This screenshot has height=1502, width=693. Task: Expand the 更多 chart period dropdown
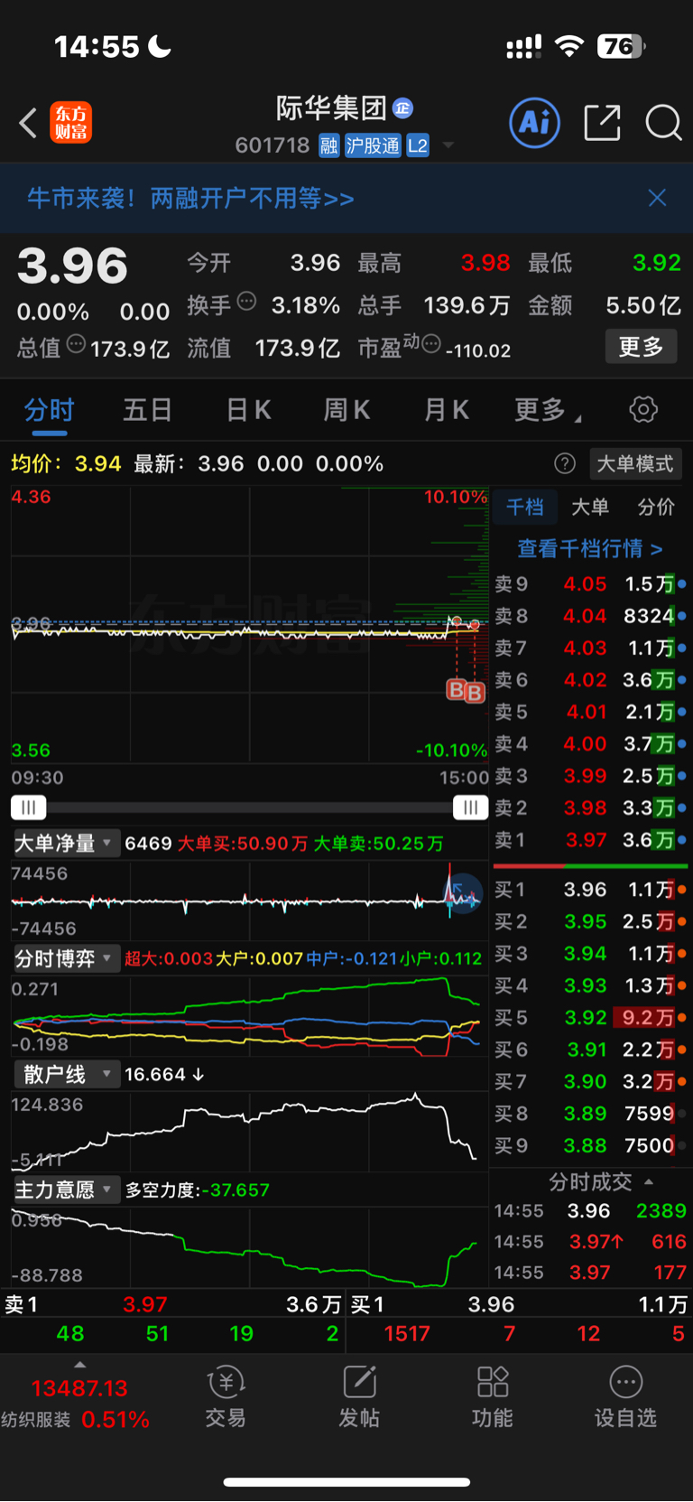[x=547, y=410]
